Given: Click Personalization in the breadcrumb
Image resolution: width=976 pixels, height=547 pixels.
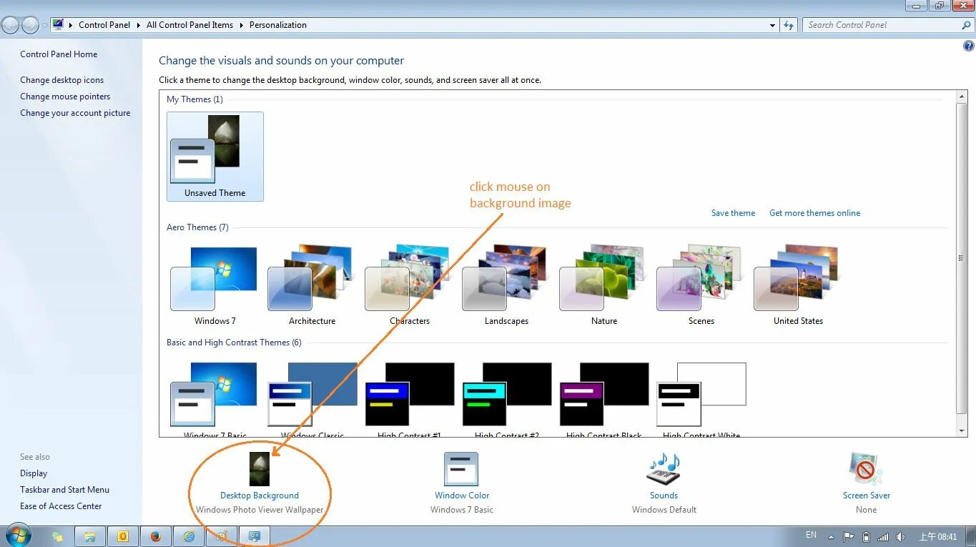Looking at the screenshot, I should (x=278, y=25).
